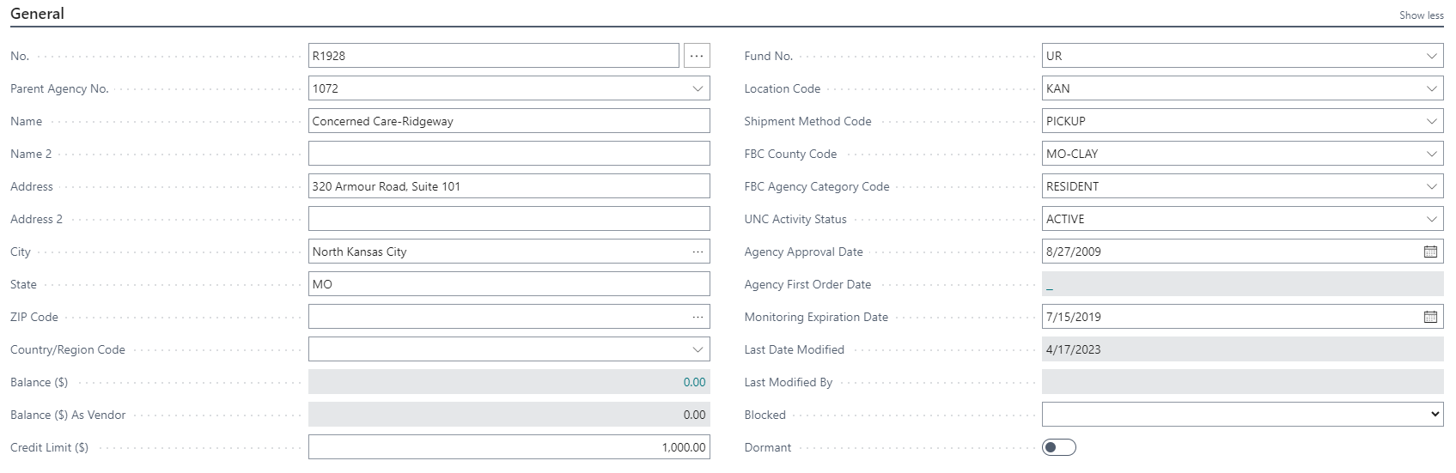Collapse the General section heading
The height and width of the screenshot is (473, 1456).
37,14
